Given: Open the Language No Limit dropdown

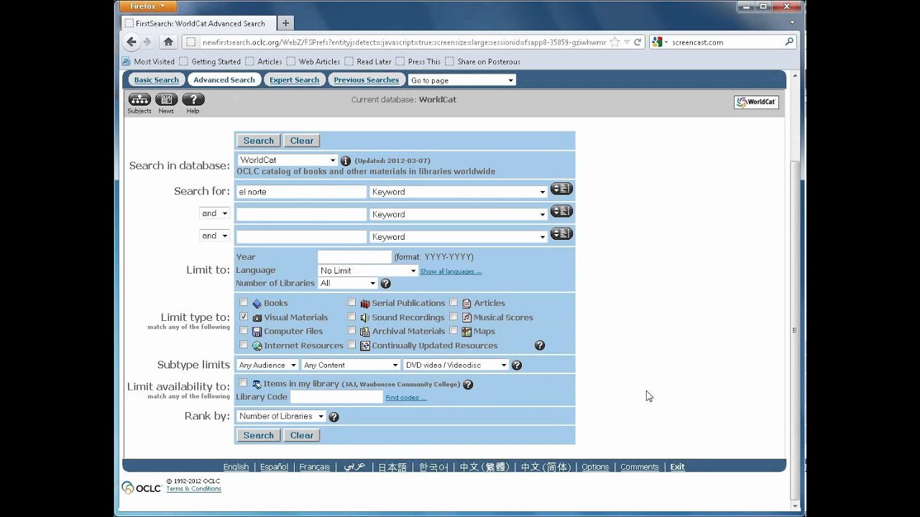Looking at the screenshot, I should tap(368, 271).
